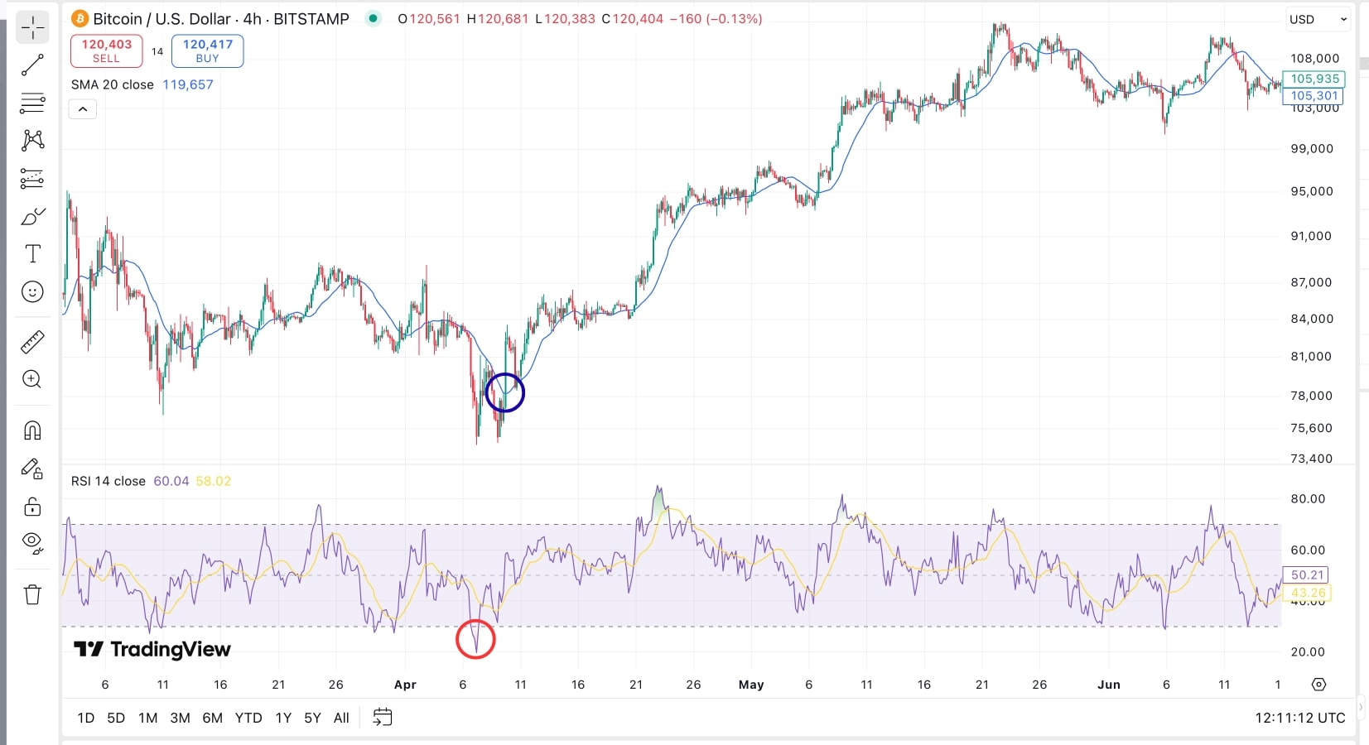The height and width of the screenshot is (745, 1369).
Task: Select the Brush drawing tool
Action: click(x=32, y=216)
